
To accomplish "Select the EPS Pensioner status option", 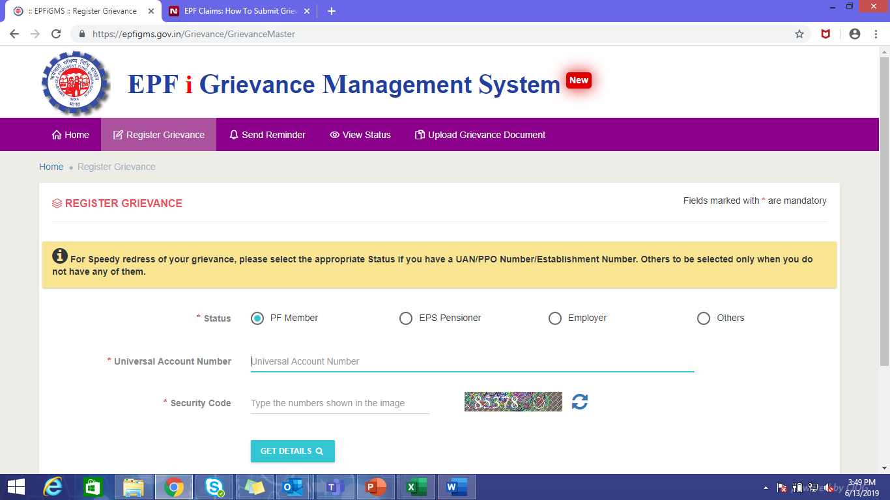I will 406,318.
